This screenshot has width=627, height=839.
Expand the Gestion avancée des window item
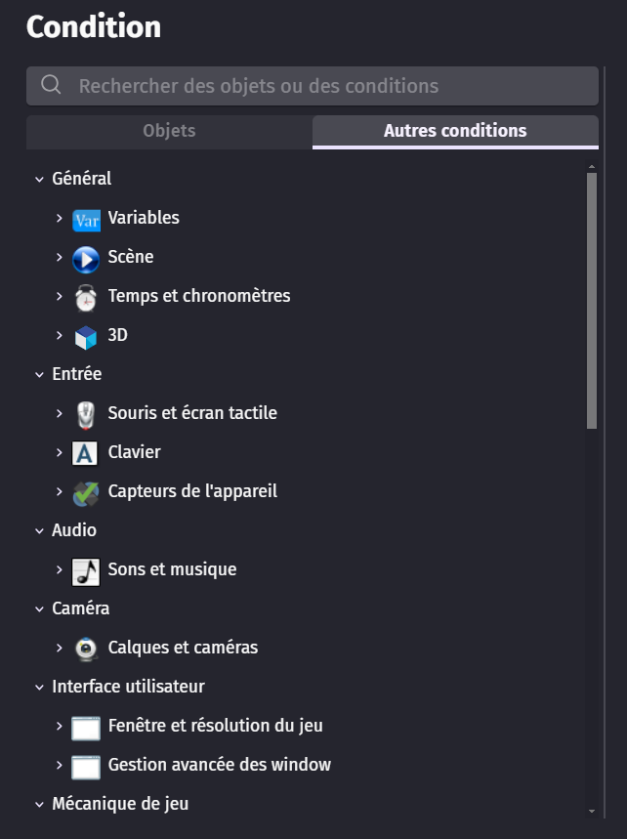[x=60, y=765]
